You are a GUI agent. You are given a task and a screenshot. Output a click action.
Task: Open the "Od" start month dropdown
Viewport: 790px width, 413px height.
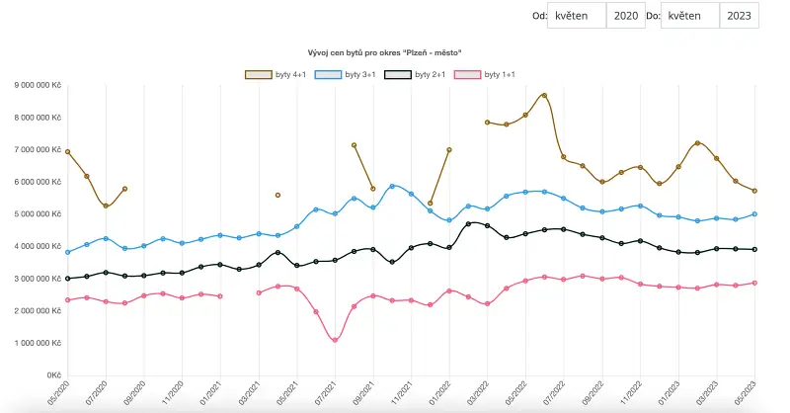tap(577, 16)
